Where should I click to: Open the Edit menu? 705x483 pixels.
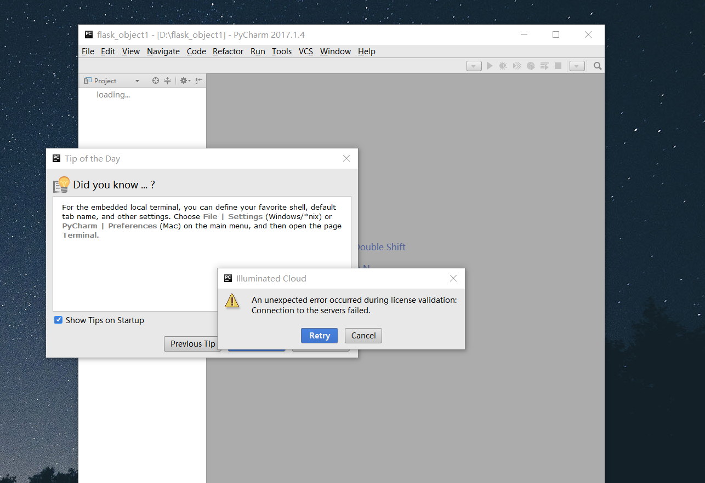(108, 51)
